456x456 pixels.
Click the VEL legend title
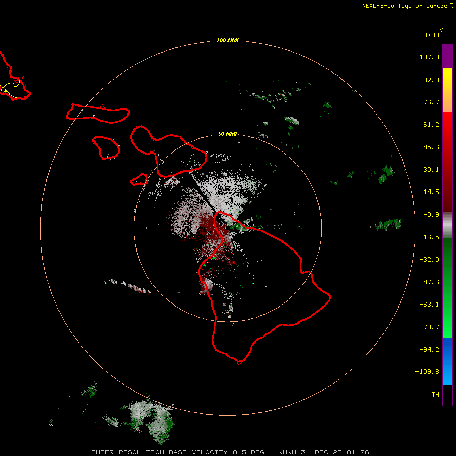(445, 30)
